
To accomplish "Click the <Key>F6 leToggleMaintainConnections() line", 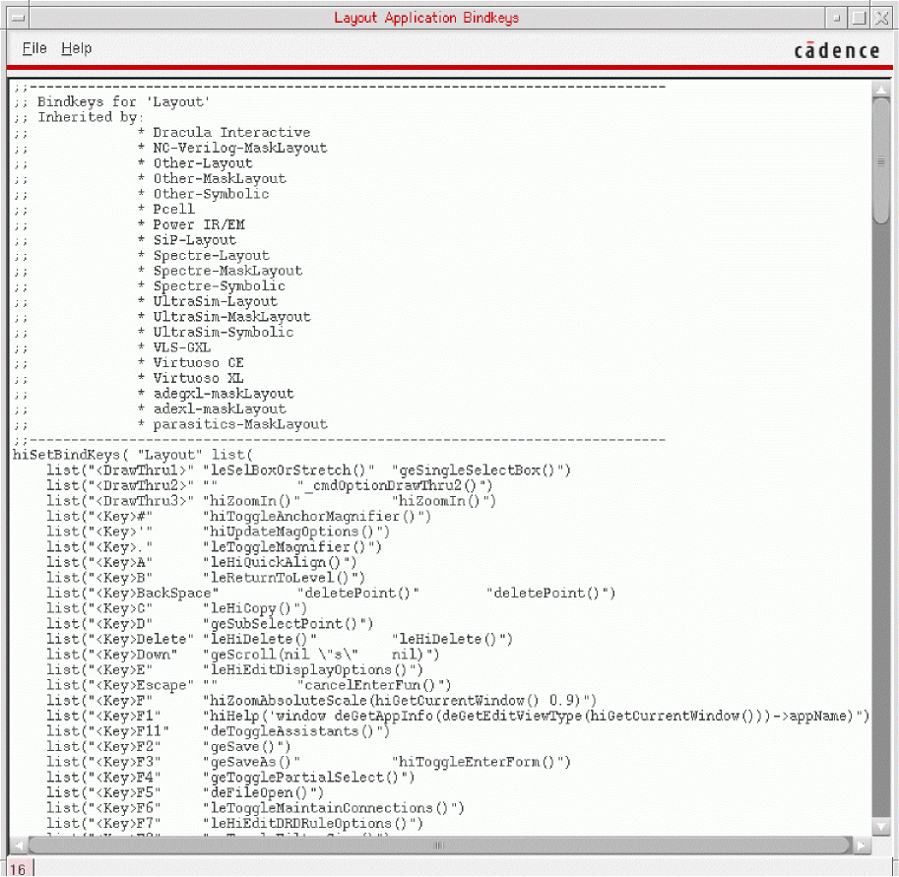I will (256, 808).
